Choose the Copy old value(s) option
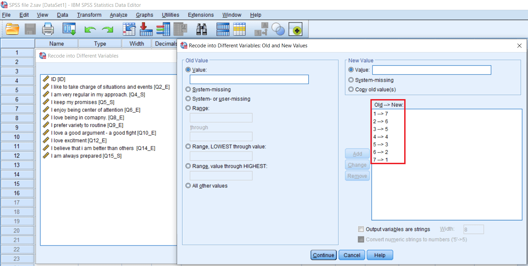Screen dimensions: 528x266 coord(351,89)
